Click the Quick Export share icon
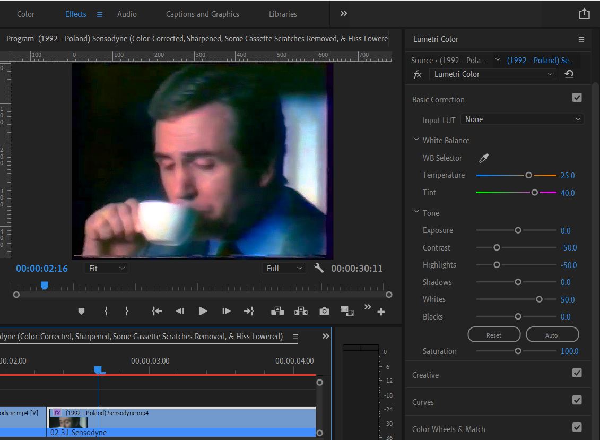The height and width of the screenshot is (440, 600). [584, 13]
